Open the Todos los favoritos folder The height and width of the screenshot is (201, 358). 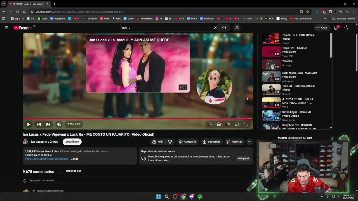344,19
